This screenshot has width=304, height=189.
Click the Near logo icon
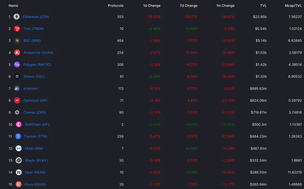(x=18, y=172)
